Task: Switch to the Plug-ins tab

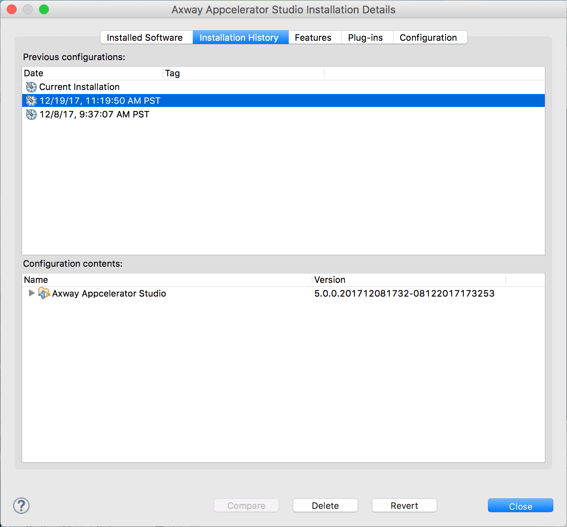Action: tap(367, 38)
